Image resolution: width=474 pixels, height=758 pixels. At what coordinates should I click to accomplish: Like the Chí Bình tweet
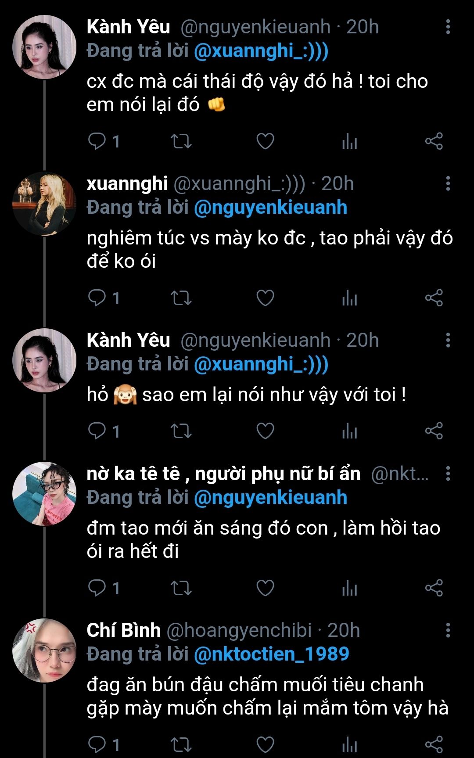click(x=265, y=744)
